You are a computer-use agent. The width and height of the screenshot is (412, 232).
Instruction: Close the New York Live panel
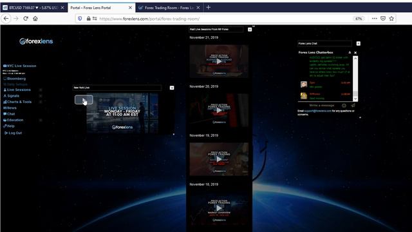click(x=172, y=88)
